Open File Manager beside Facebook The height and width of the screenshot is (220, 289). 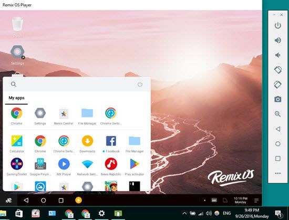click(135, 144)
